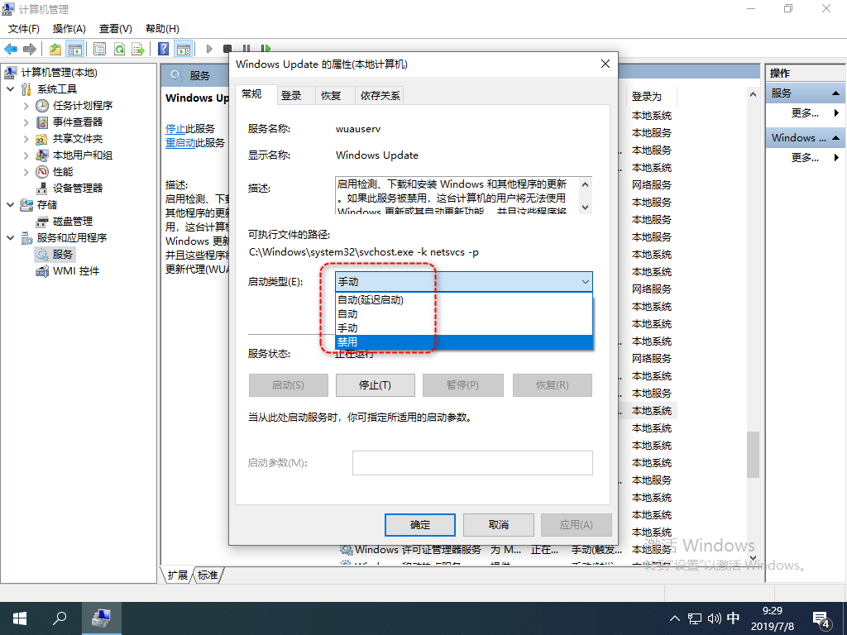This screenshot has height=635, width=847.
Task: Open the 帮助(H) menu
Action: pyautogui.click(x=163, y=29)
